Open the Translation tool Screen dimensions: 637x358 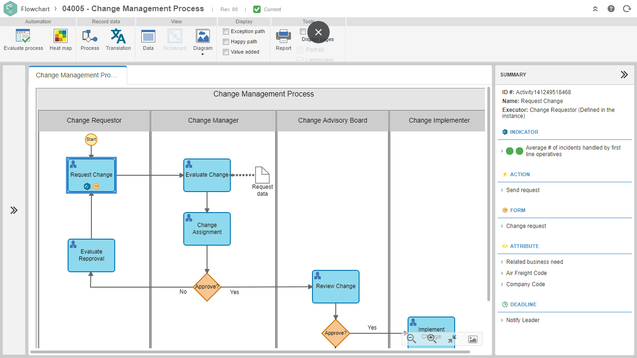[118, 40]
